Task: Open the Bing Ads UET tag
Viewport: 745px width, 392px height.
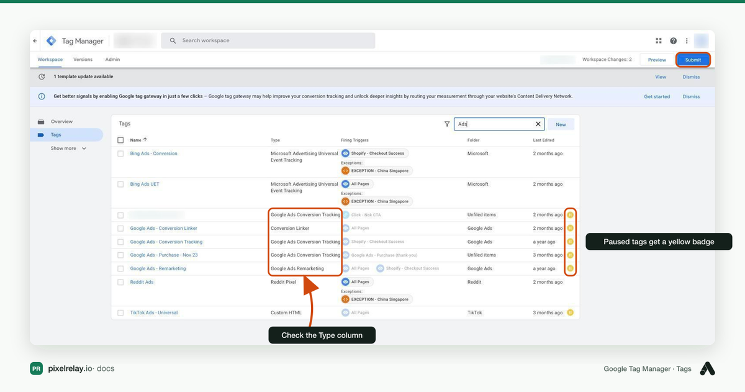Action: point(145,184)
